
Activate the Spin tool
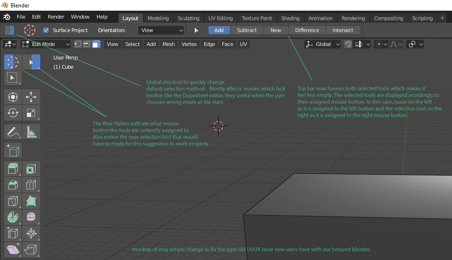(x=13, y=217)
